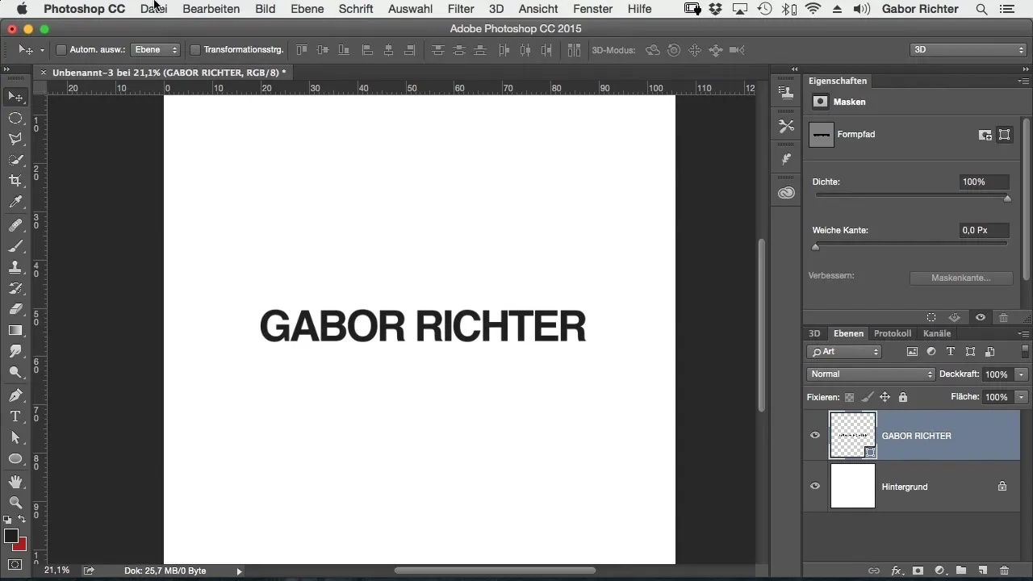
Task: Select the Eyedropper tool
Action: click(x=15, y=202)
